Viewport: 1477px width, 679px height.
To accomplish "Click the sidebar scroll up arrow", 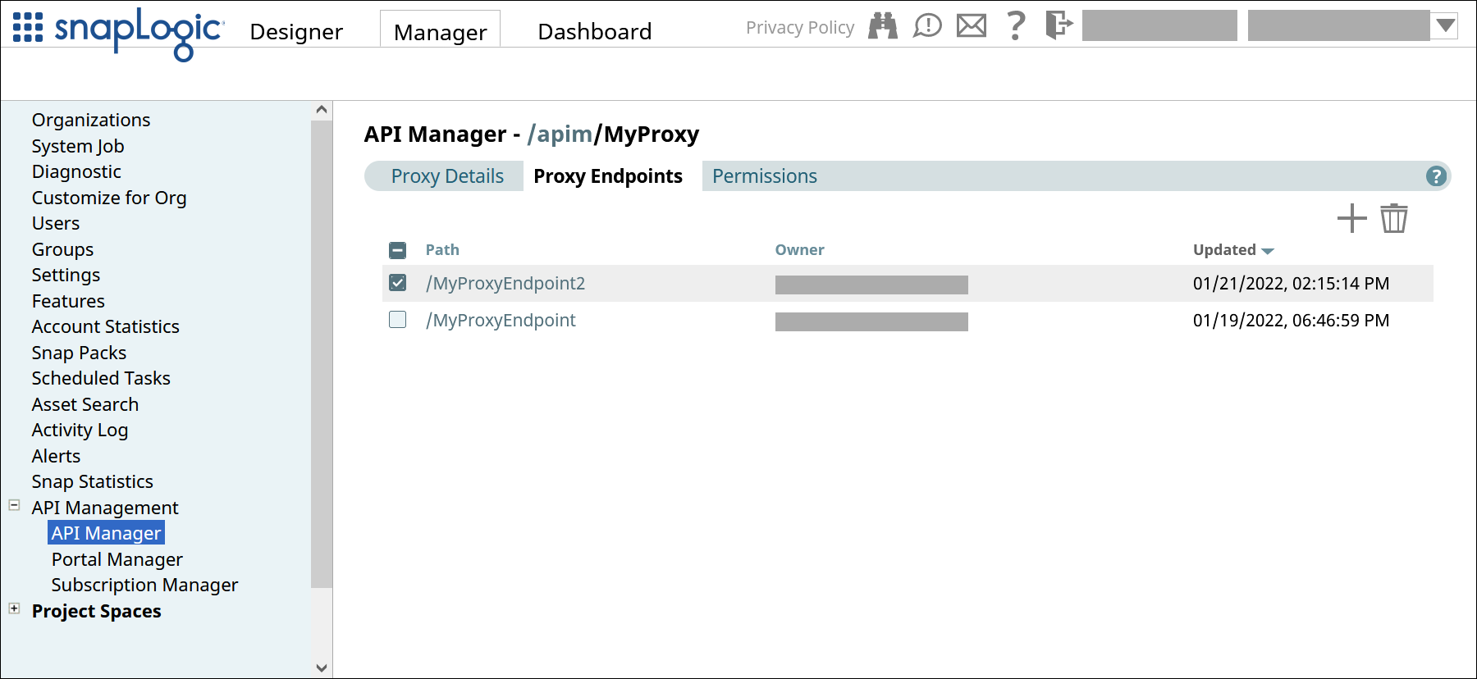I will coord(322,110).
